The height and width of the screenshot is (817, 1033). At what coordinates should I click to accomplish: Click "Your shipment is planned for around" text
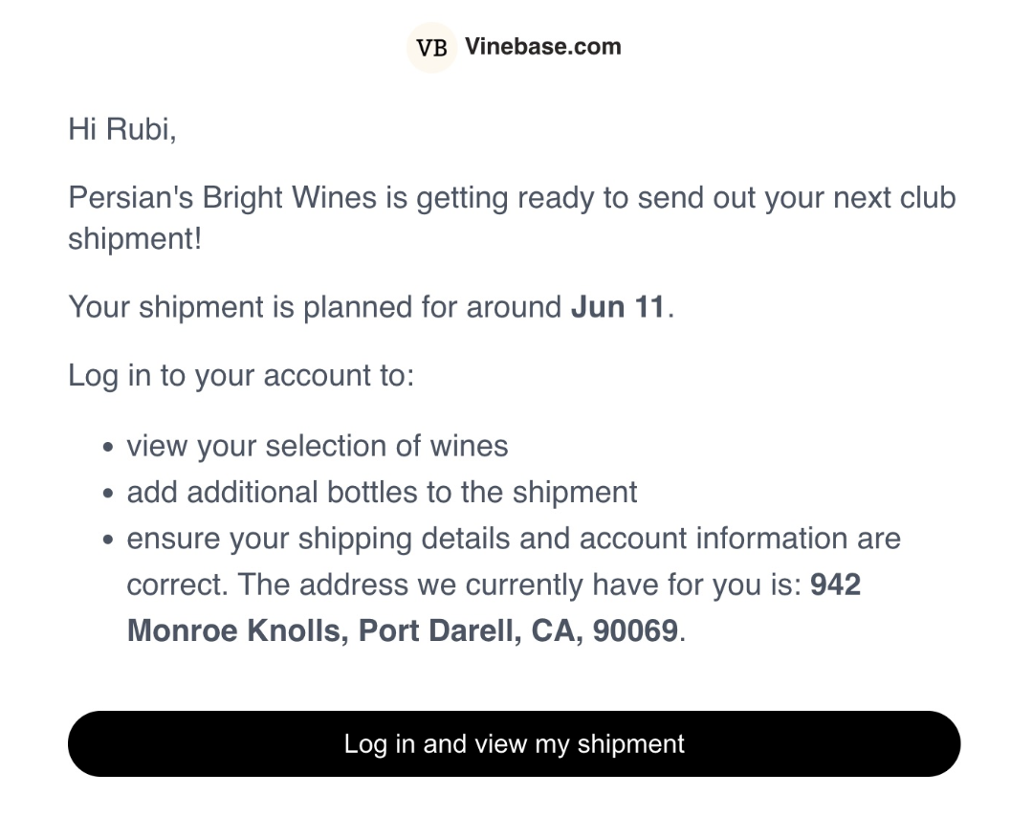pos(315,307)
